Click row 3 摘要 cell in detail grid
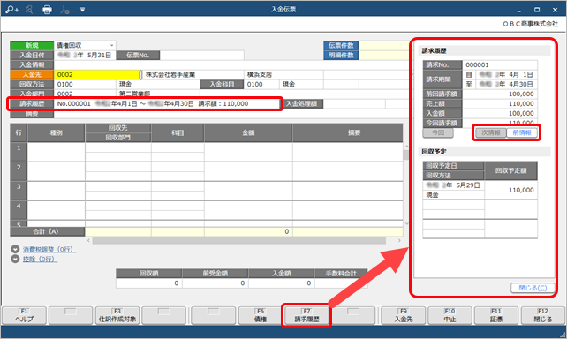The image size is (567, 339). coord(347,191)
